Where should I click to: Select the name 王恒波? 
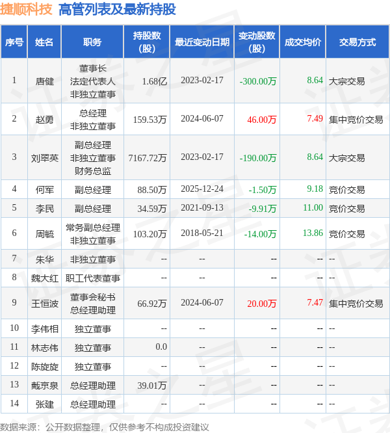coord(45,304)
